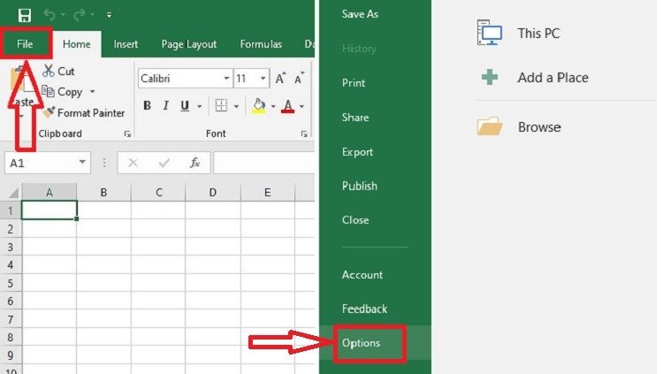
Task: Click the Undo arrow icon
Action: tap(49, 15)
